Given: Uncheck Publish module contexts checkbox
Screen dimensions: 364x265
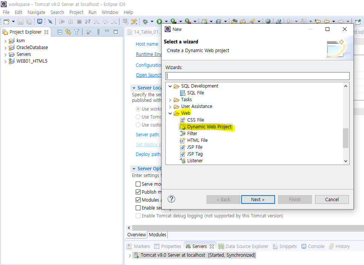Looking at the screenshot, I should (138, 192).
